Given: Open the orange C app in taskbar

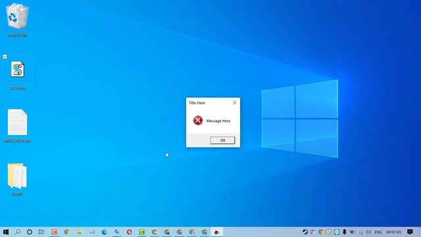Looking at the screenshot, I should pyautogui.click(x=54, y=232).
